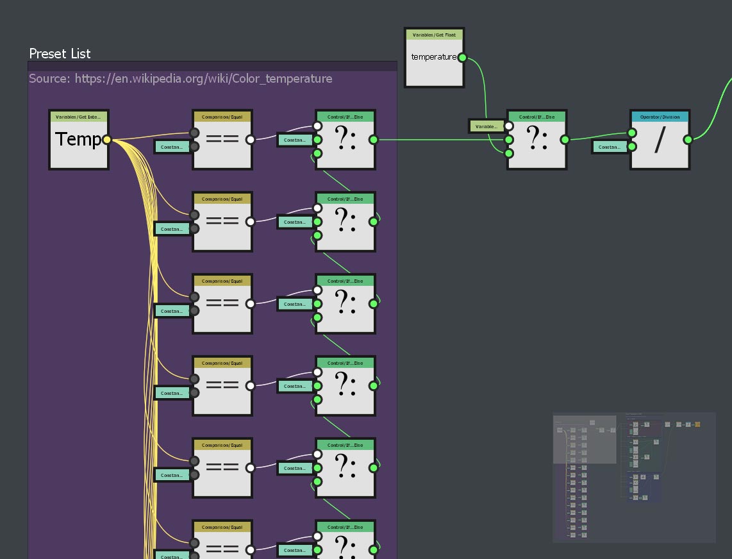
Task: Select Constant node on third Preset List If...Else
Action: [295, 304]
